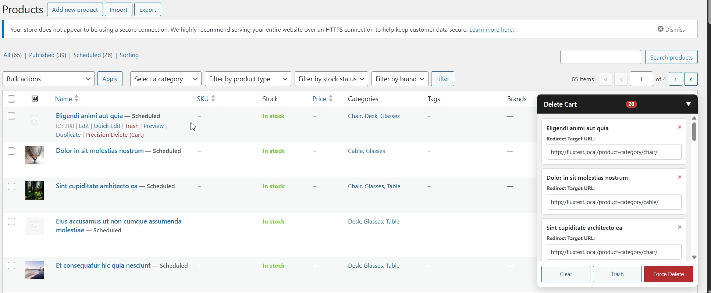Click the current page number field

pos(641,79)
